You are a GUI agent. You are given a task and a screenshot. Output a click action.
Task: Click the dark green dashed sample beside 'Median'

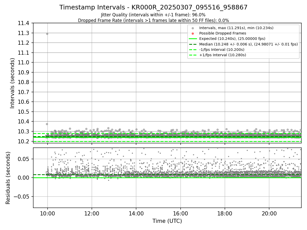[x=193, y=44]
